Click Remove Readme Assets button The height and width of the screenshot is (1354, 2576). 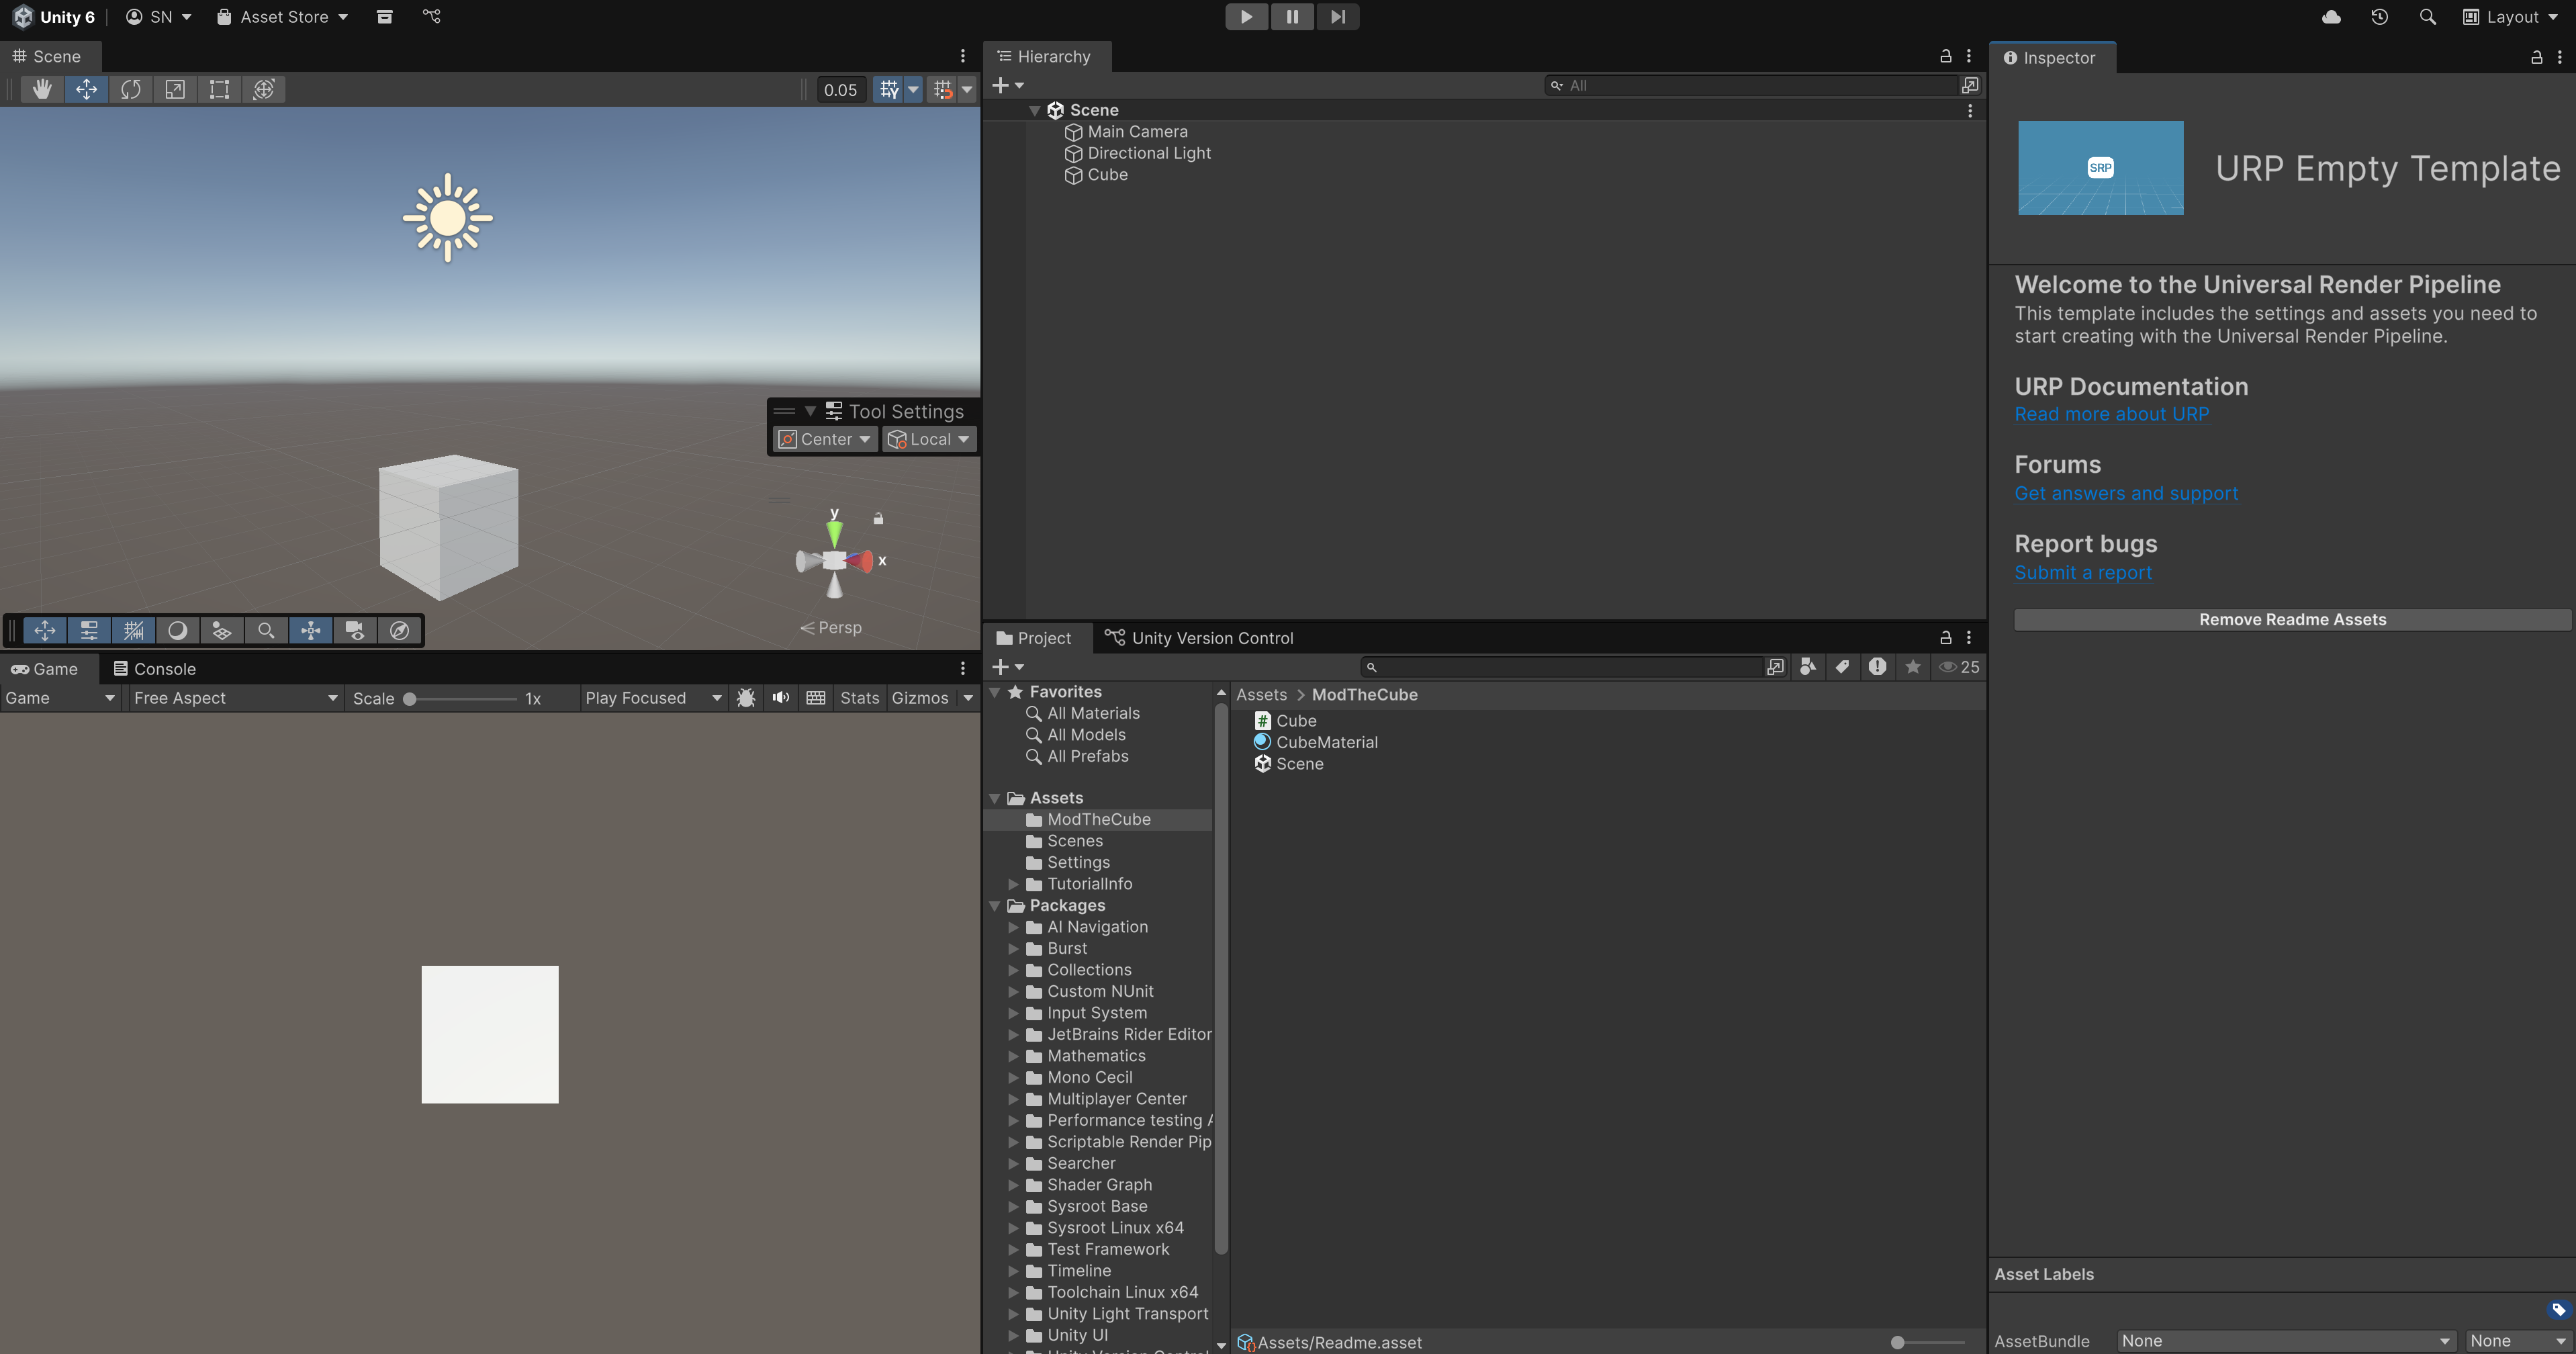2292,620
